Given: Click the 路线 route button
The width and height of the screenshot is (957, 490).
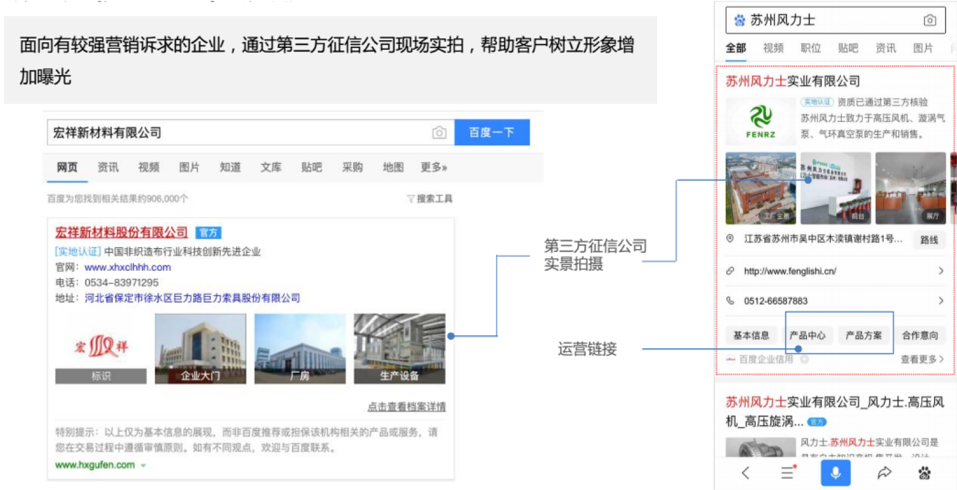Looking at the screenshot, I should tap(929, 240).
